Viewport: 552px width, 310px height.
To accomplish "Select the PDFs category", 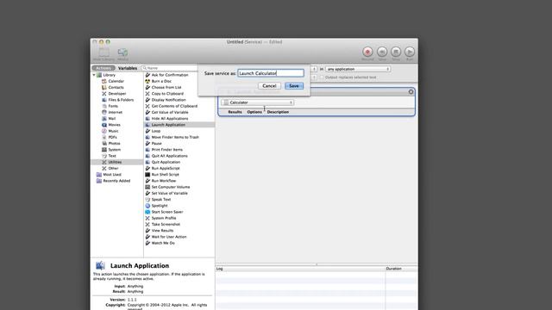I will tap(112, 138).
